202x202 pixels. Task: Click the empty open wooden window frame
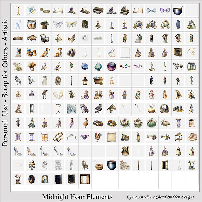coord(85,179)
